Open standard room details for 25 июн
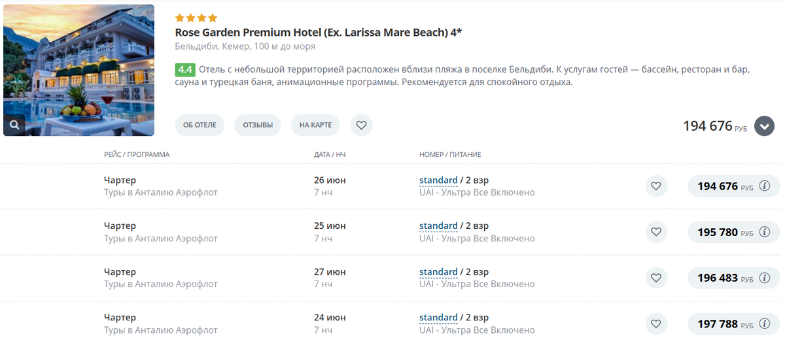The height and width of the screenshot is (342, 785). click(x=438, y=226)
